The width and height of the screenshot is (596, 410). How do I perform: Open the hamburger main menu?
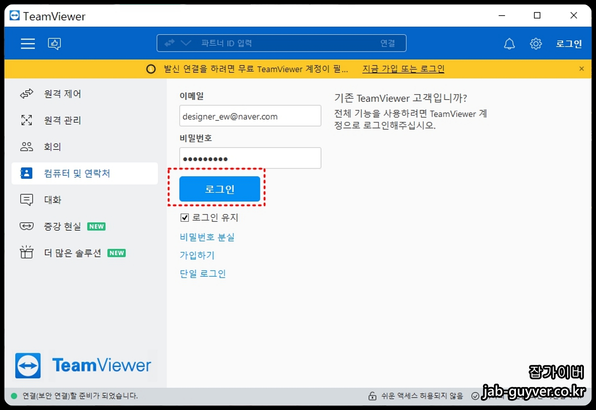tap(28, 43)
